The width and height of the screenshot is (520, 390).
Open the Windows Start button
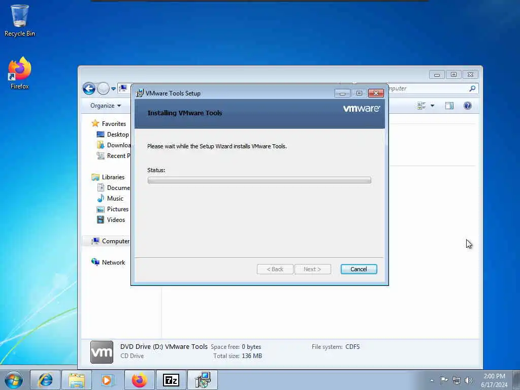[14, 380]
